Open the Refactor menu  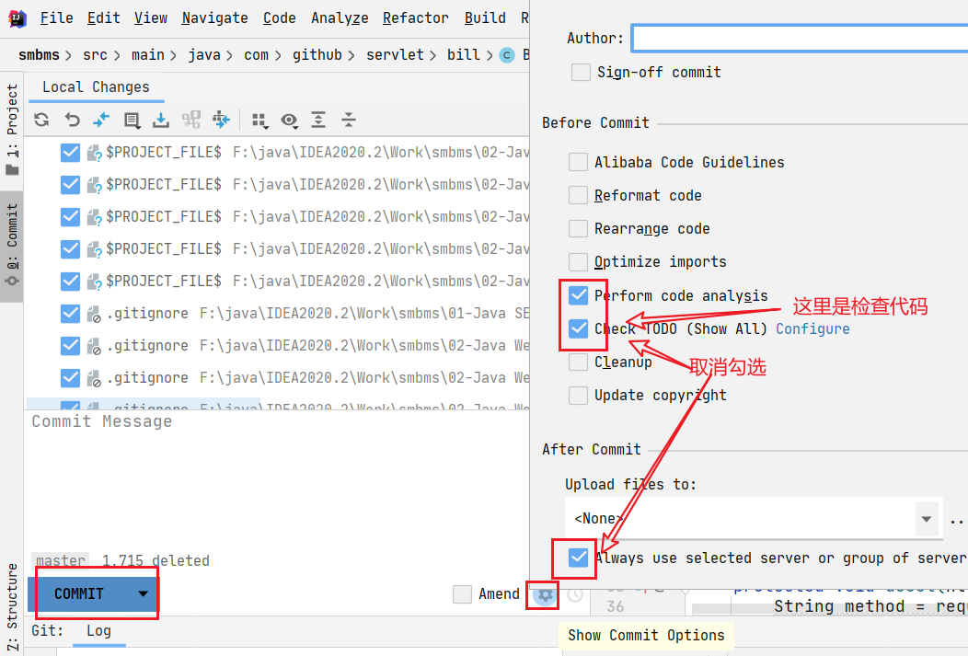coord(416,17)
